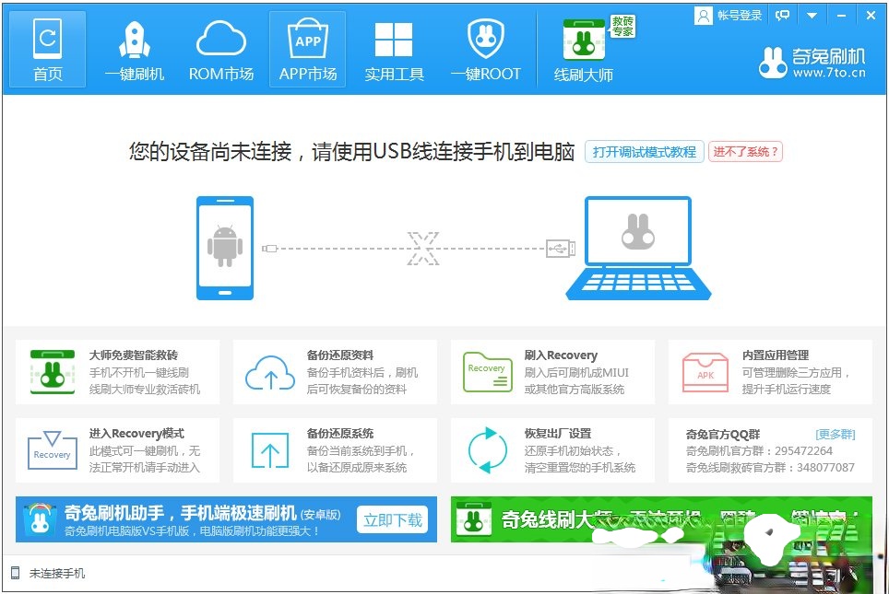Image resolution: width=889 pixels, height=594 pixels.
Task: Click the 恢复出厂设置 title text
Action: [558, 433]
